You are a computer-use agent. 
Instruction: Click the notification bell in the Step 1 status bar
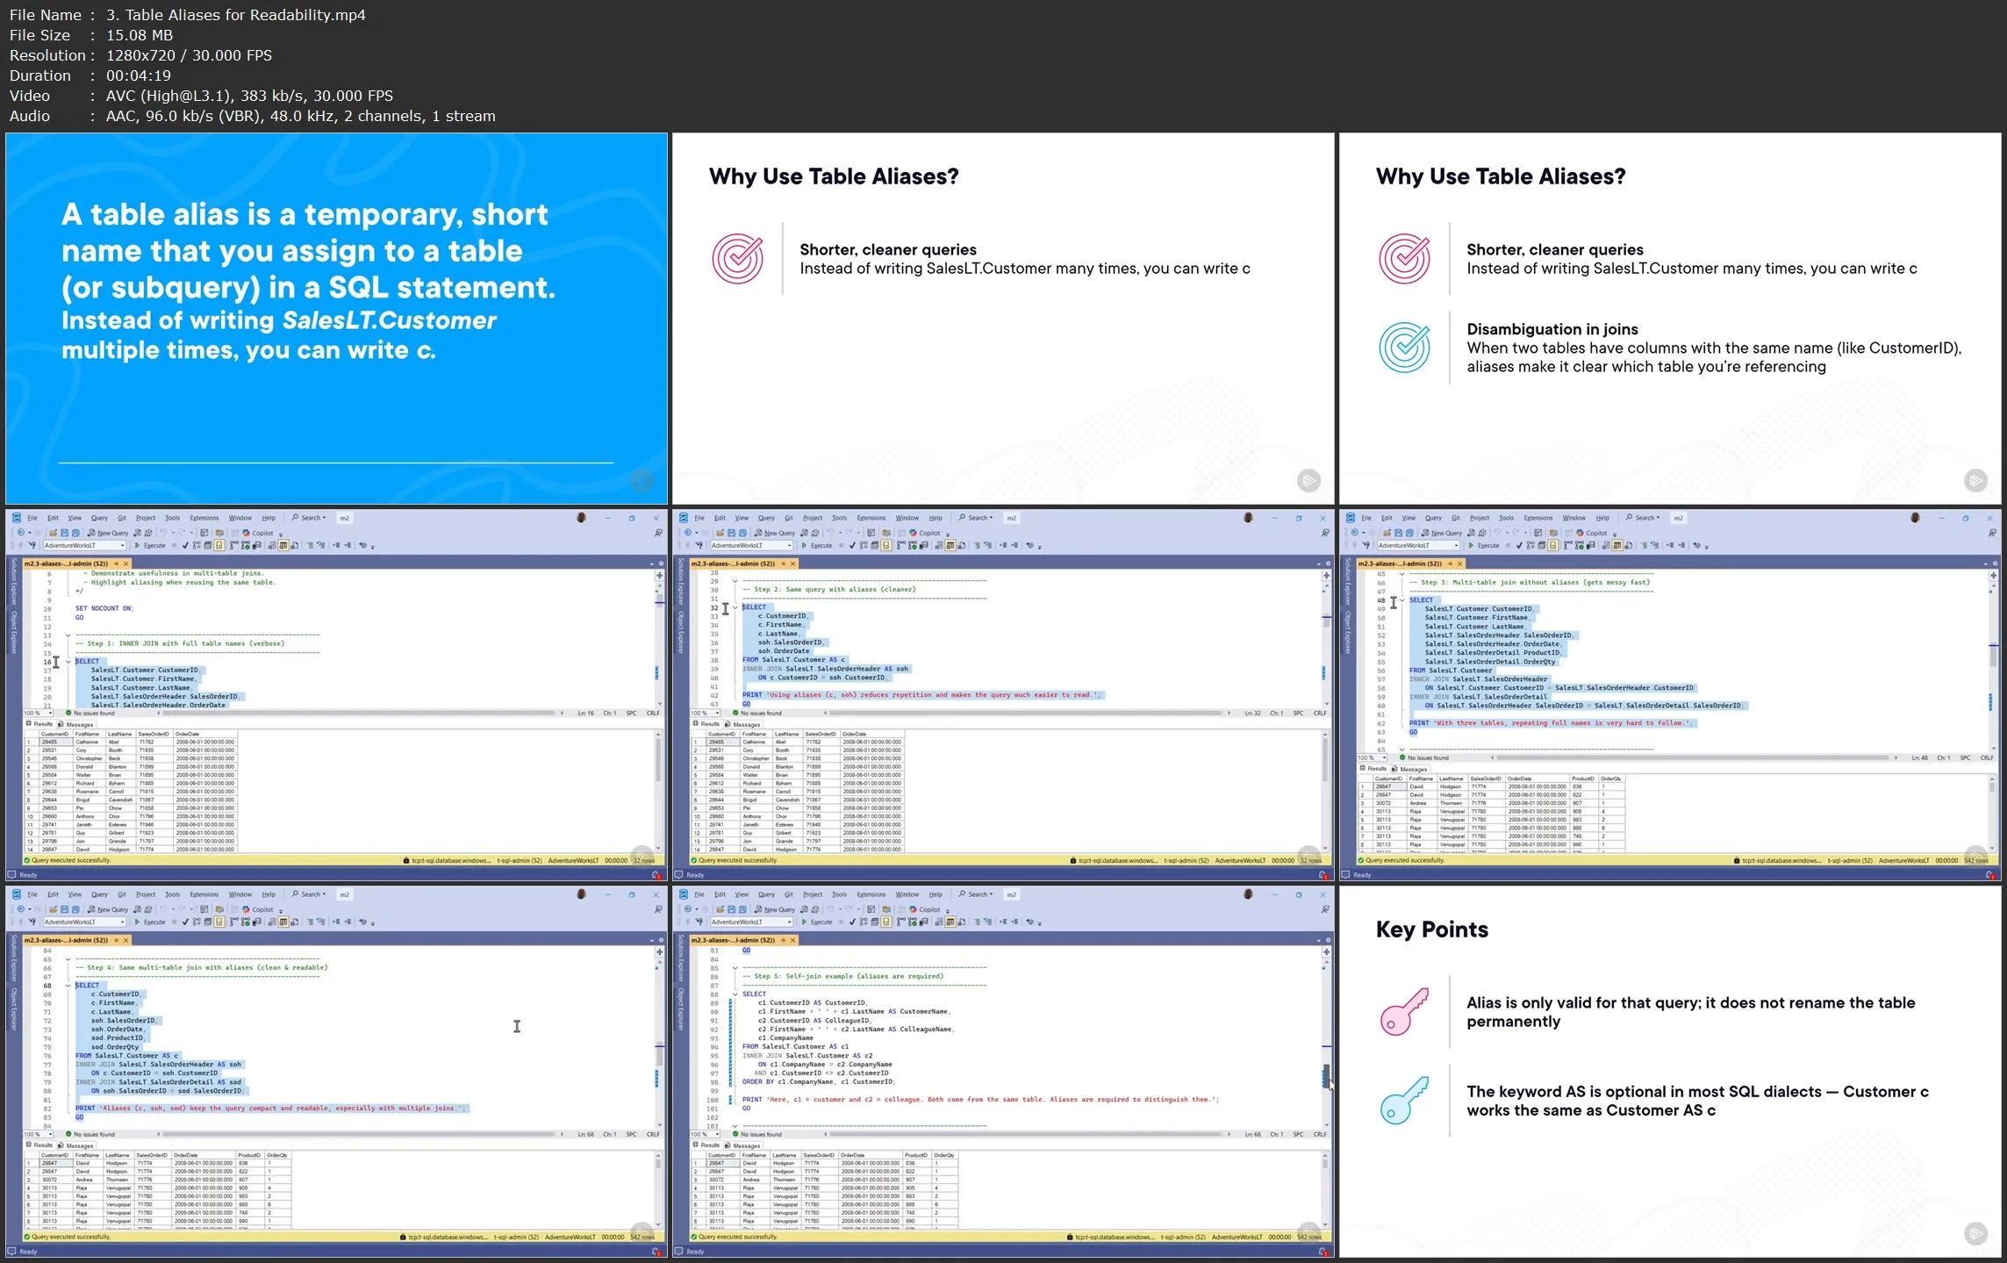pos(656,875)
